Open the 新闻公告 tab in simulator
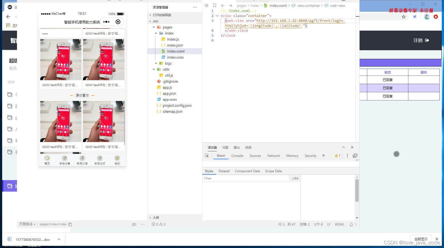 (x=82, y=160)
